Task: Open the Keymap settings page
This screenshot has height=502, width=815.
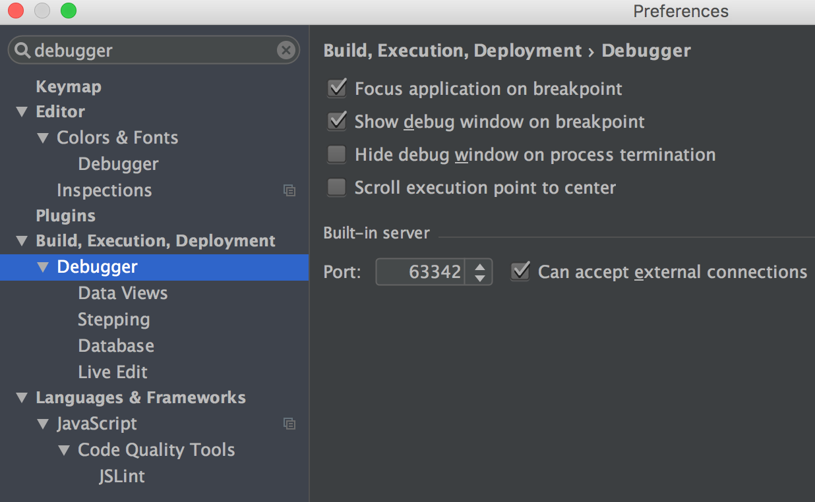Action: (x=69, y=86)
